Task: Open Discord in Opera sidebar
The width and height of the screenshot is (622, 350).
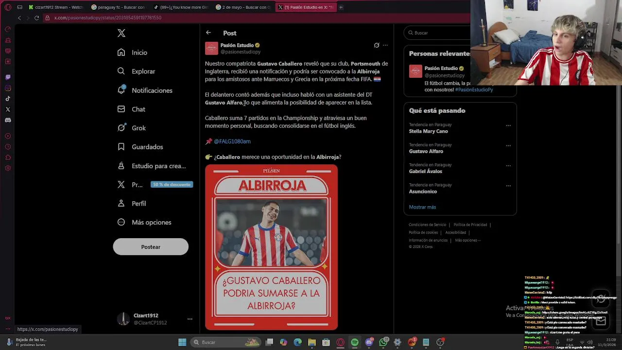Action: coord(8,120)
